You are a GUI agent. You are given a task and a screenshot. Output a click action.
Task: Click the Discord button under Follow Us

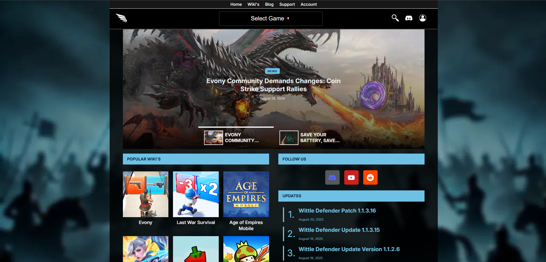coord(332,177)
